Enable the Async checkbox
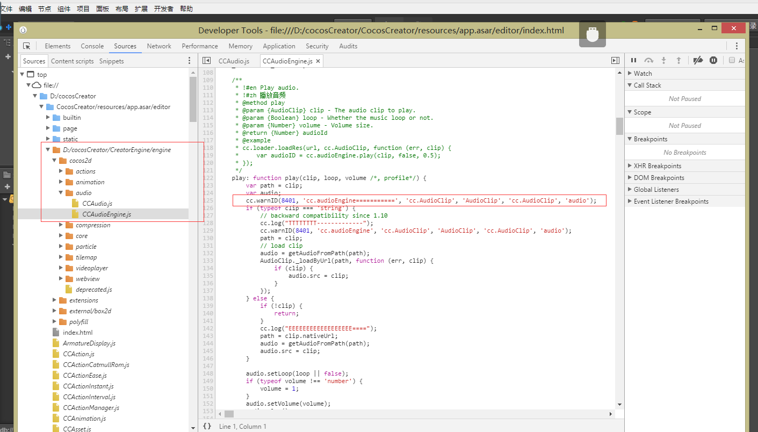This screenshot has width=758, height=432. pos(732,61)
